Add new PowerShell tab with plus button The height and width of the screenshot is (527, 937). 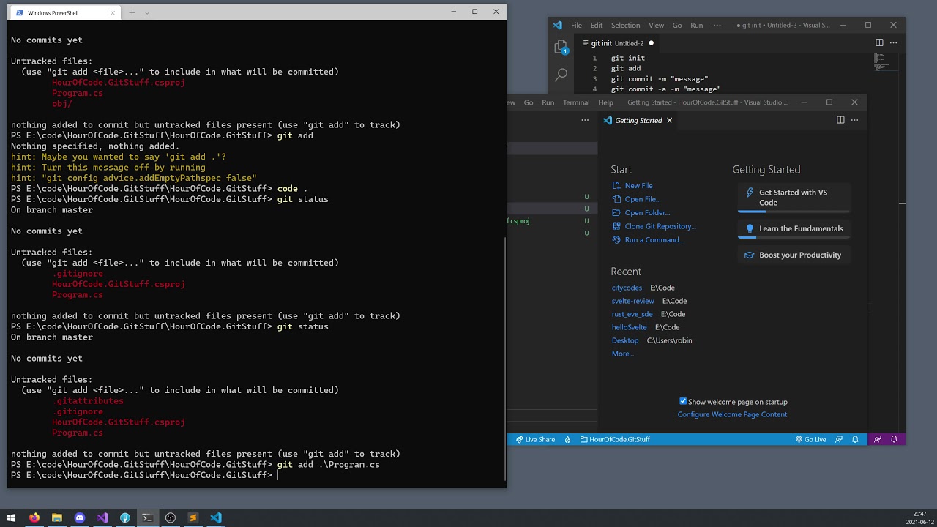coord(132,12)
